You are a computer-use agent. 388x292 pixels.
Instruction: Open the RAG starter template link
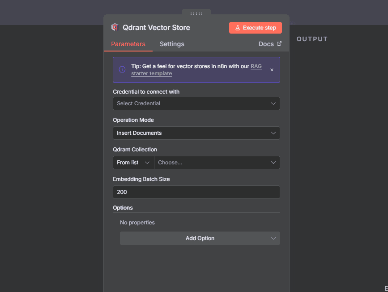coord(196,70)
